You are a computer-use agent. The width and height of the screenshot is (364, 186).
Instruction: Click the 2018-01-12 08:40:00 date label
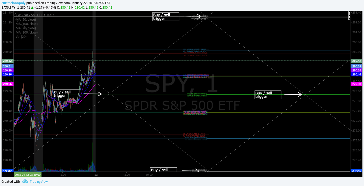point(28,174)
